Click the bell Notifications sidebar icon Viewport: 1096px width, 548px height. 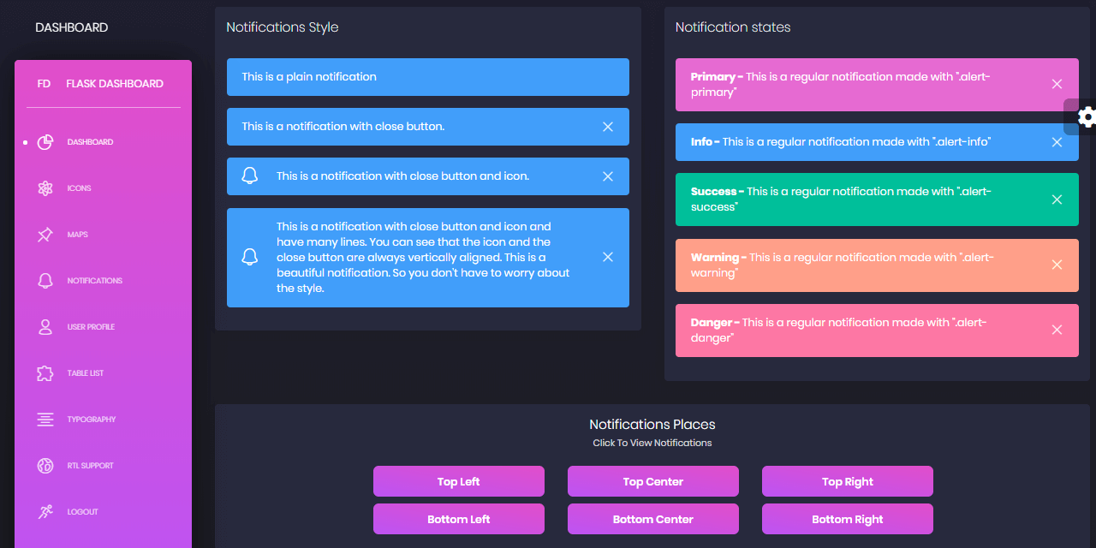point(45,281)
